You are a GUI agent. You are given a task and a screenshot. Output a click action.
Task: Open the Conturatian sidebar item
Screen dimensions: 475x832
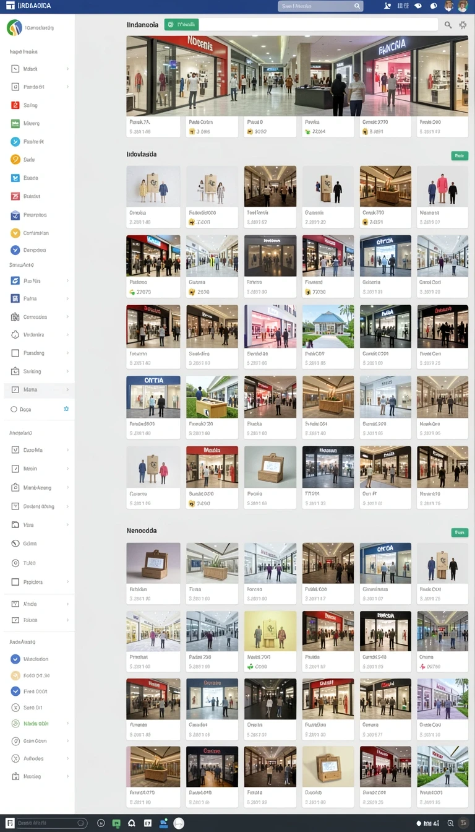click(37, 233)
